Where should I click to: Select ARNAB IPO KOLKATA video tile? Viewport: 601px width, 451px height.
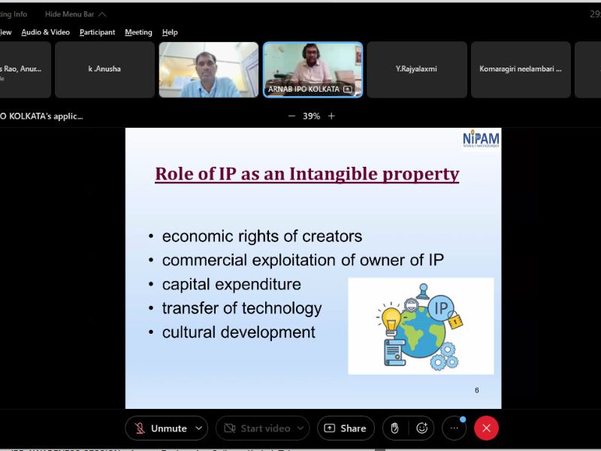point(313,69)
